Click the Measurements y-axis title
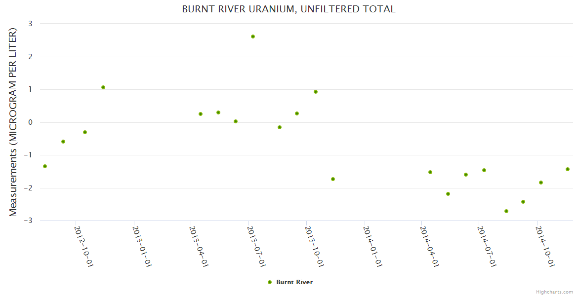This screenshot has height=296, width=578. tap(13, 122)
